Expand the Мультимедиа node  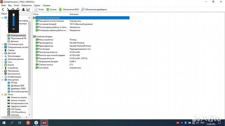click(x=2, y=56)
